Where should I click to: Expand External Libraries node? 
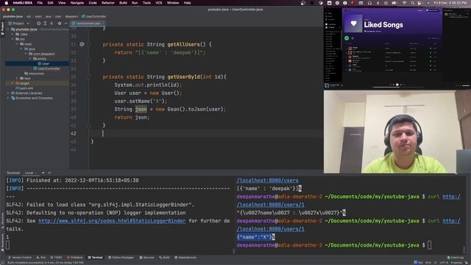(8, 93)
